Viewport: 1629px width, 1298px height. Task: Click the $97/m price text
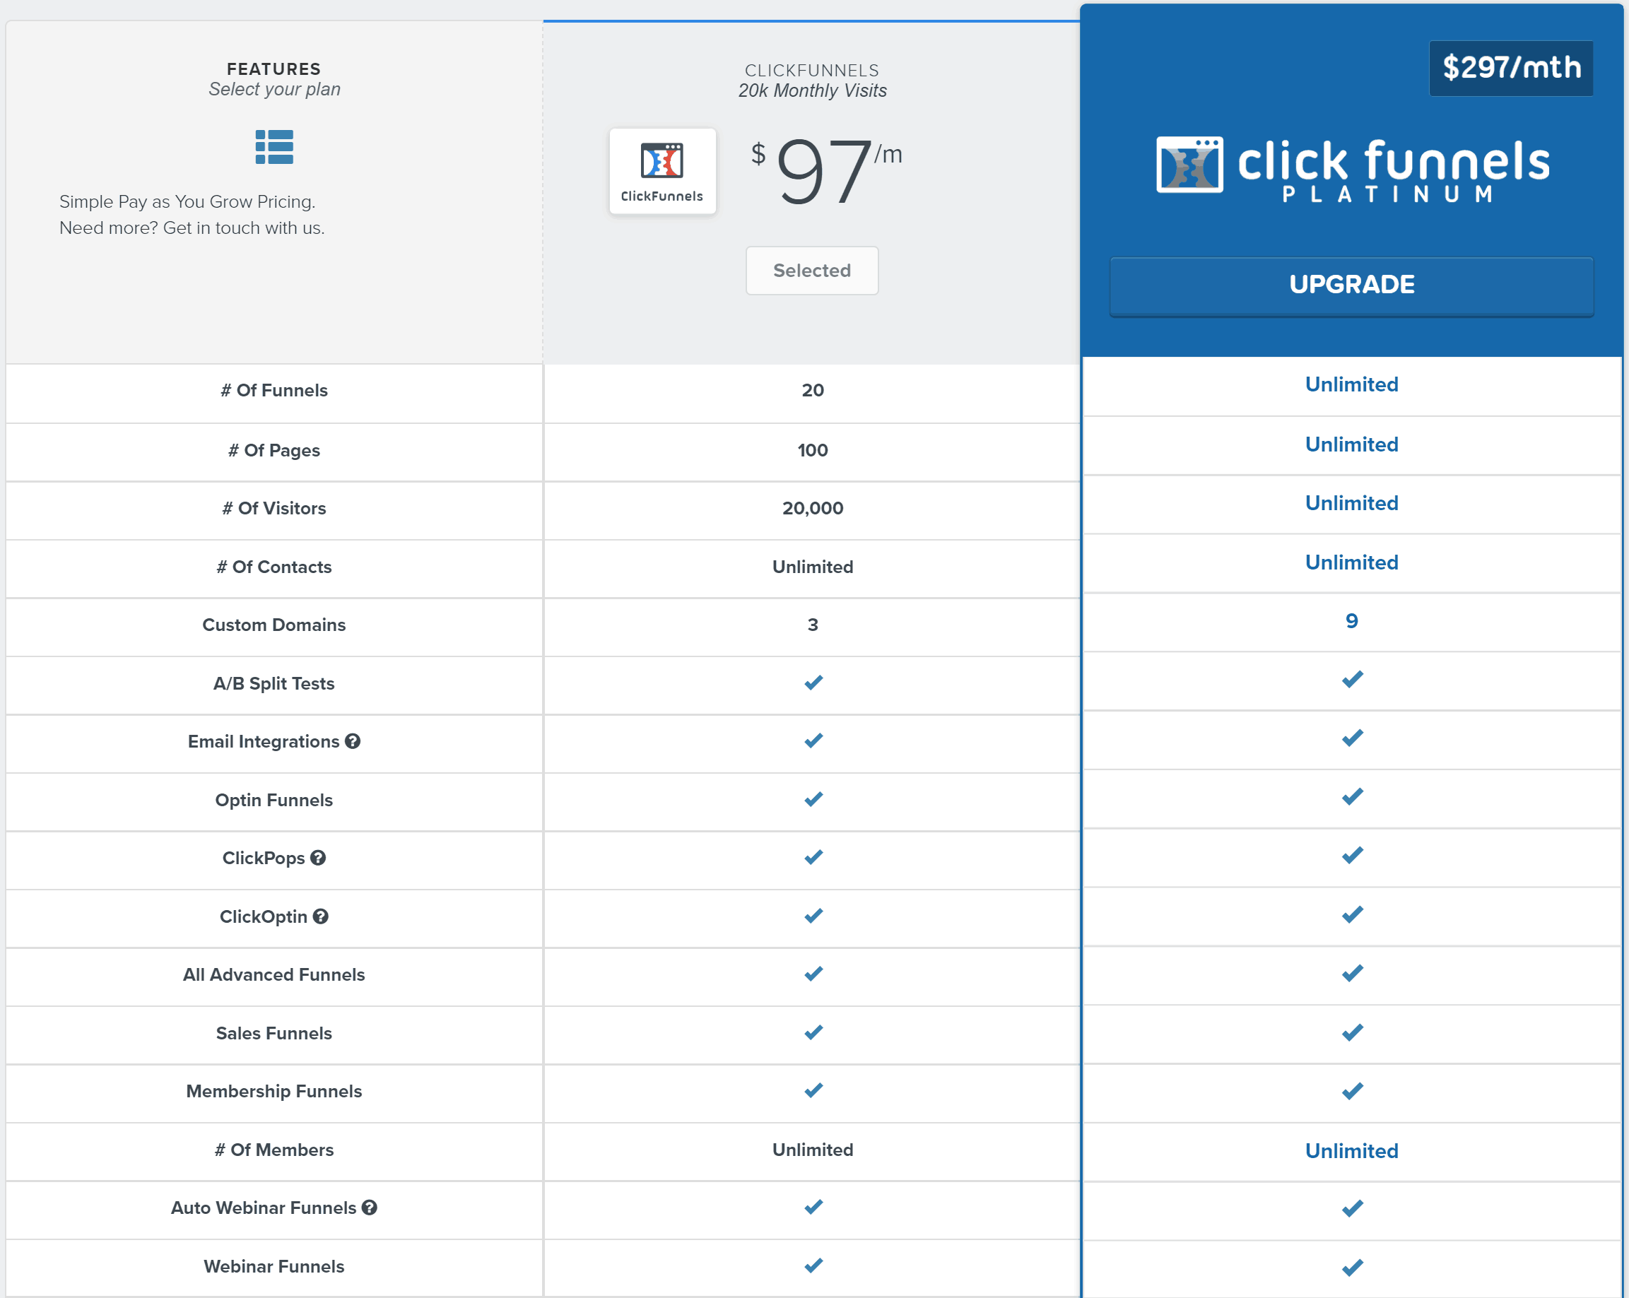coord(826,172)
